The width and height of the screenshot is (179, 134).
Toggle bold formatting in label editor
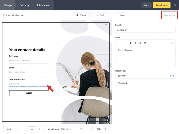point(131,43)
